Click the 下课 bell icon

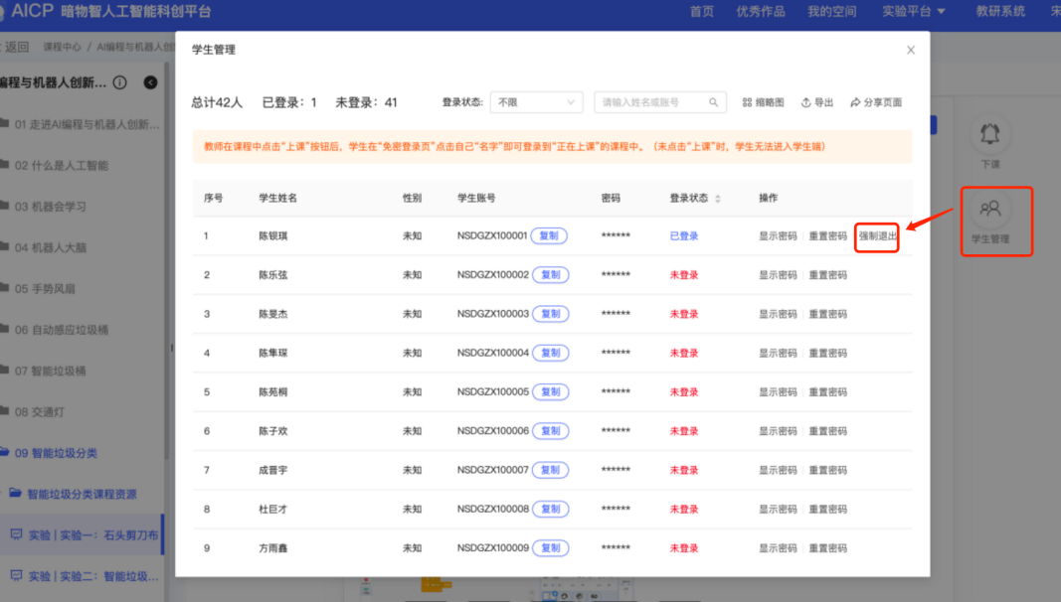(x=990, y=134)
